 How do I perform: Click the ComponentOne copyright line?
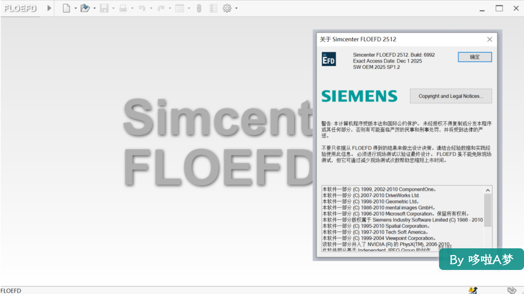(x=379, y=189)
